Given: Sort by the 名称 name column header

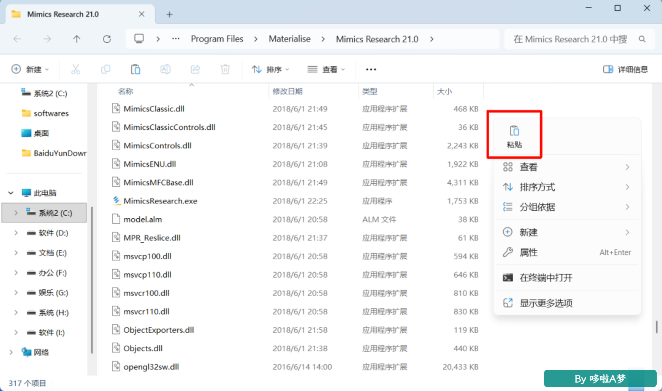Looking at the screenshot, I should point(126,91).
